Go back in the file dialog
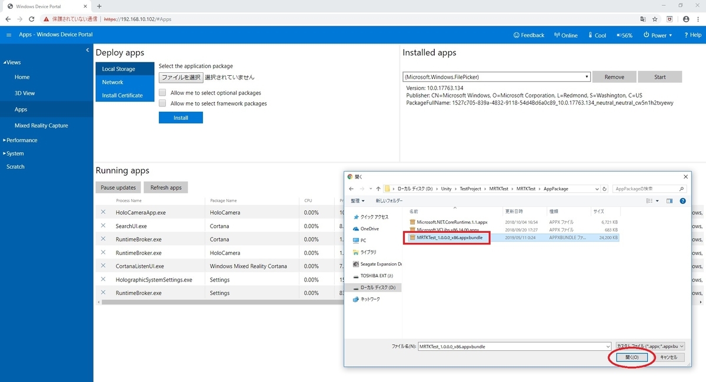 pyautogui.click(x=352, y=189)
